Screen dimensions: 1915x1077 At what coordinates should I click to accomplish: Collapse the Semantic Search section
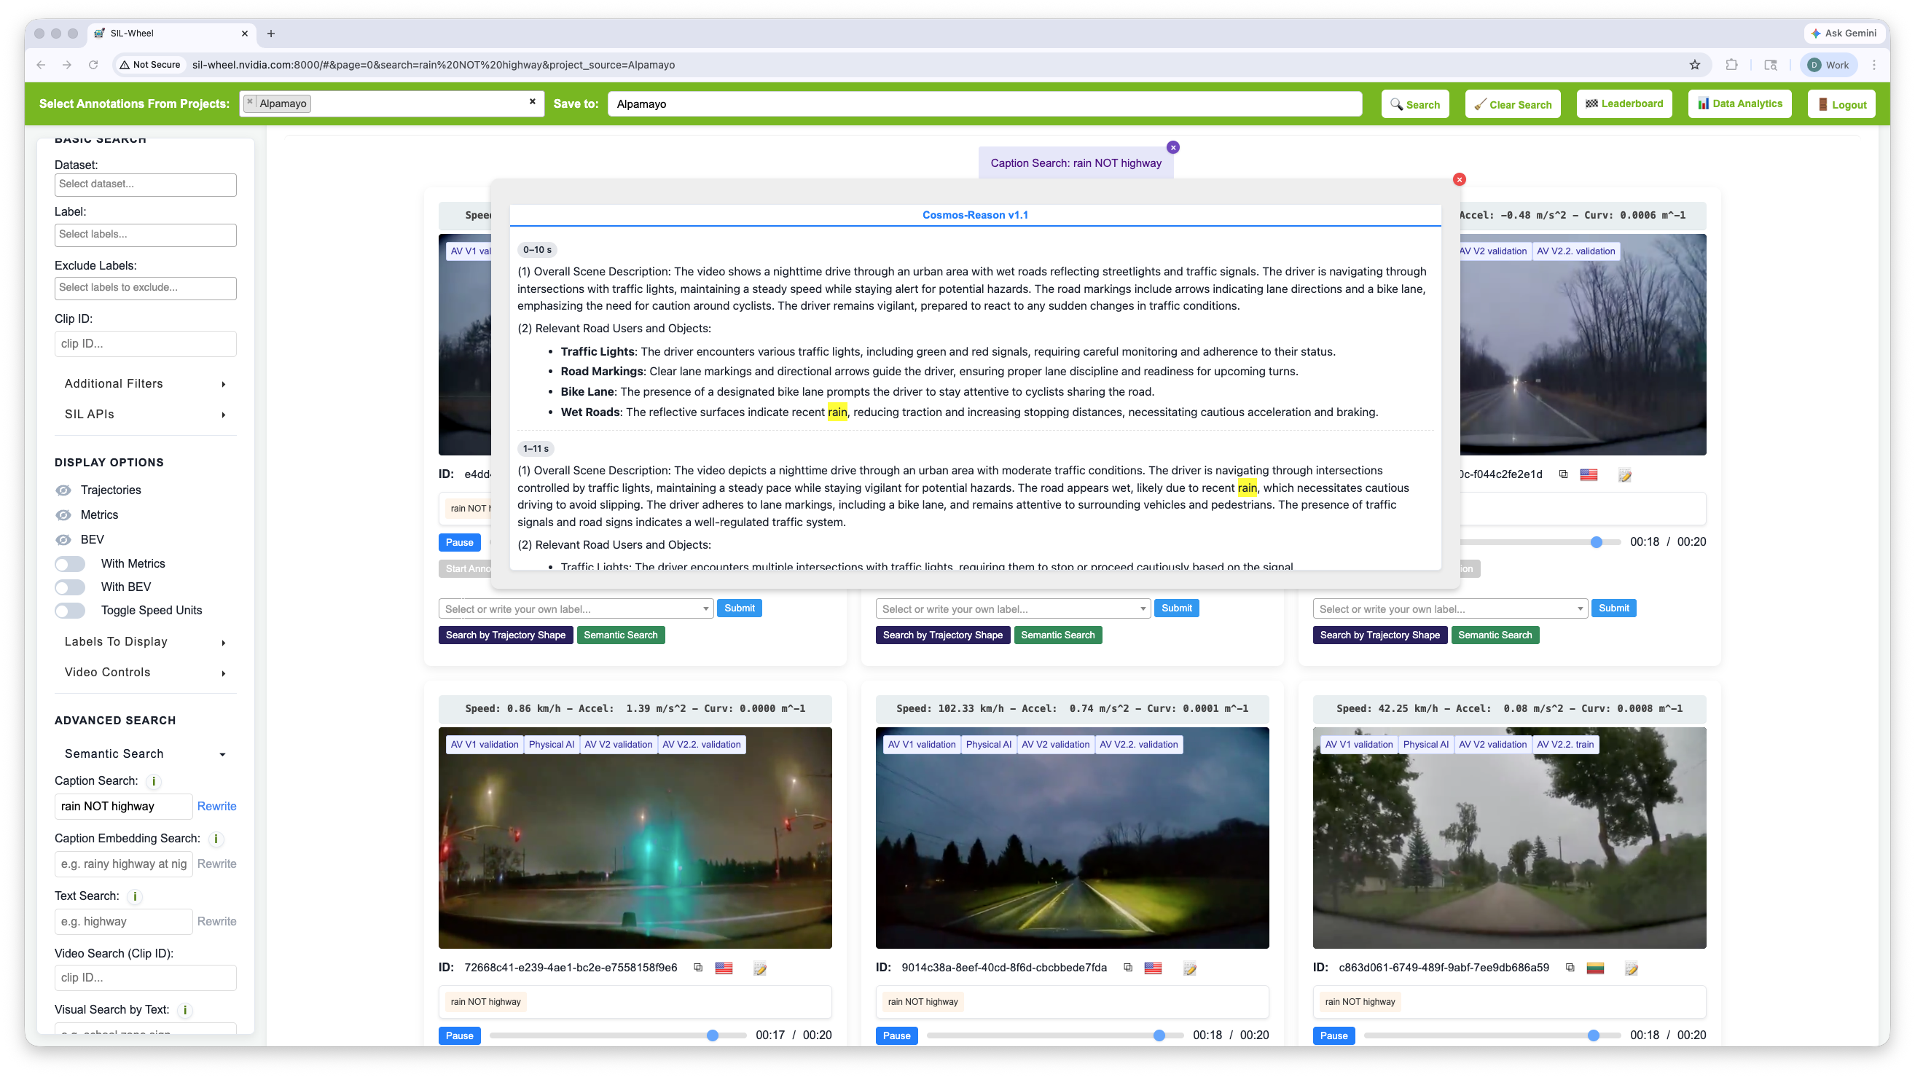pos(145,753)
